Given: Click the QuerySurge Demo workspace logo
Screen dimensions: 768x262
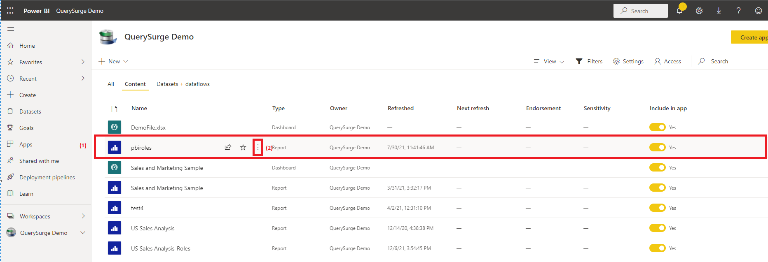Looking at the screenshot, I should coord(108,37).
